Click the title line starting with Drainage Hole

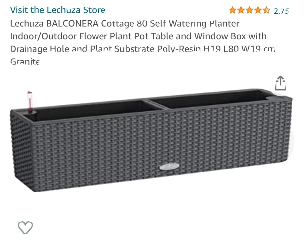(142, 49)
